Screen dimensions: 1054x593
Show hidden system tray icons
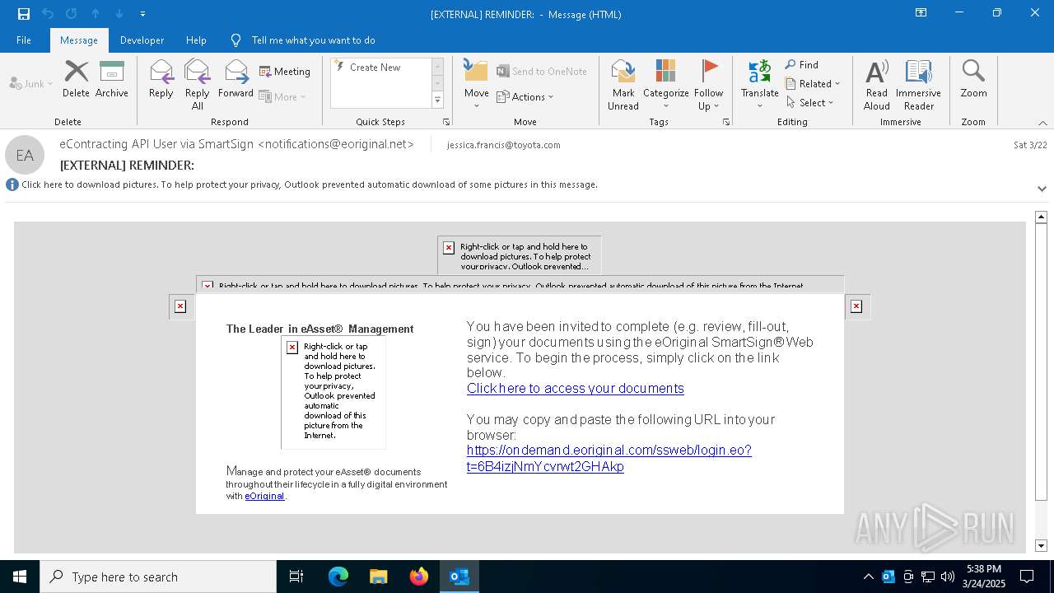coord(868,577)
